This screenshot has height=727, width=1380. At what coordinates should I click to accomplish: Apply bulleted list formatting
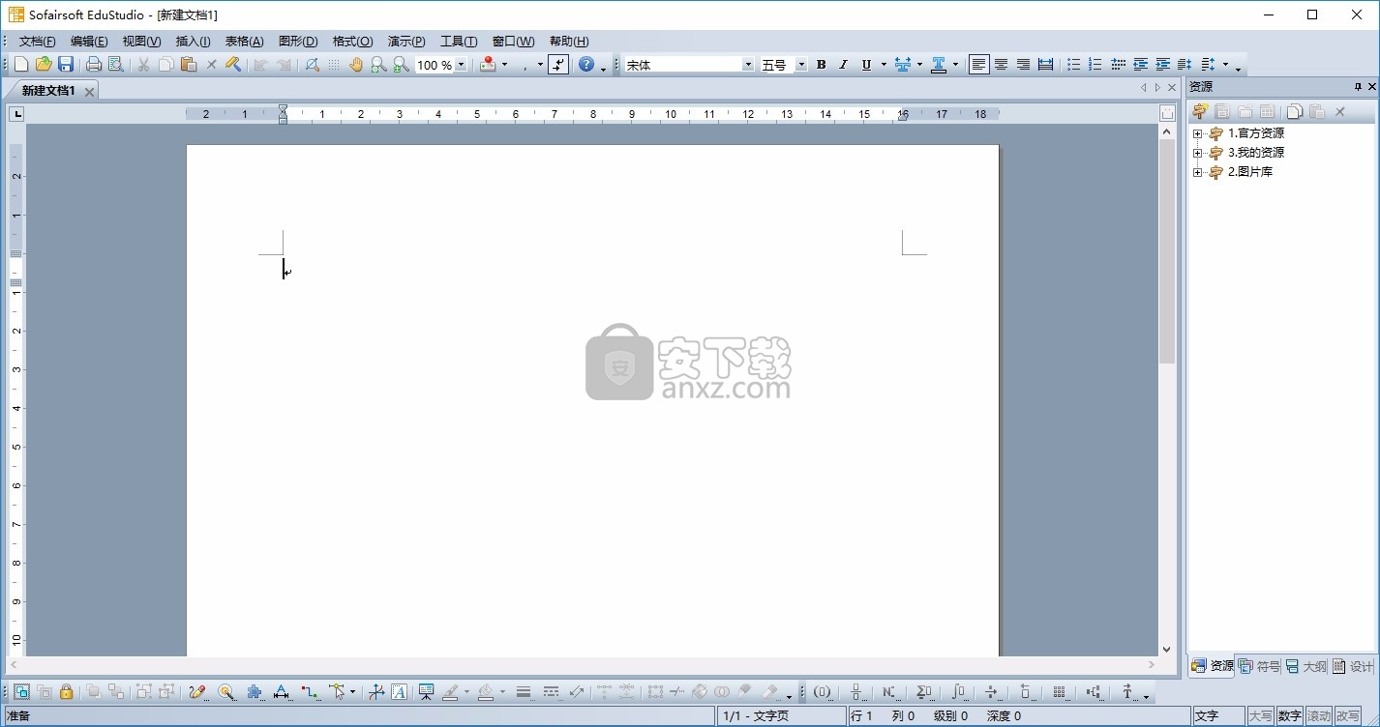click(1073, 65)
